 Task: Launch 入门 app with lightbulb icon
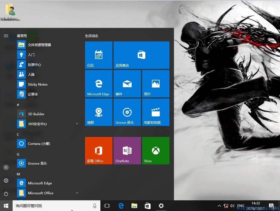[48, 55]
